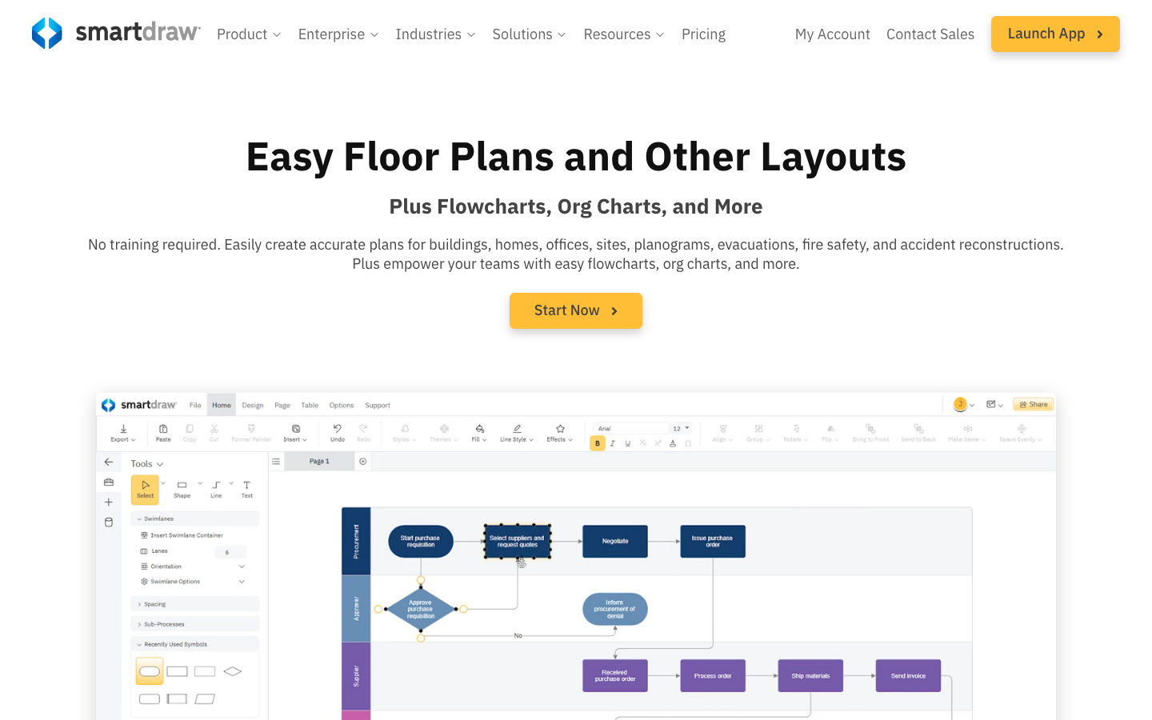Pick the Shape tool in Tools panel
Viewport: 1152px width, 720px height.
[182, 489]
